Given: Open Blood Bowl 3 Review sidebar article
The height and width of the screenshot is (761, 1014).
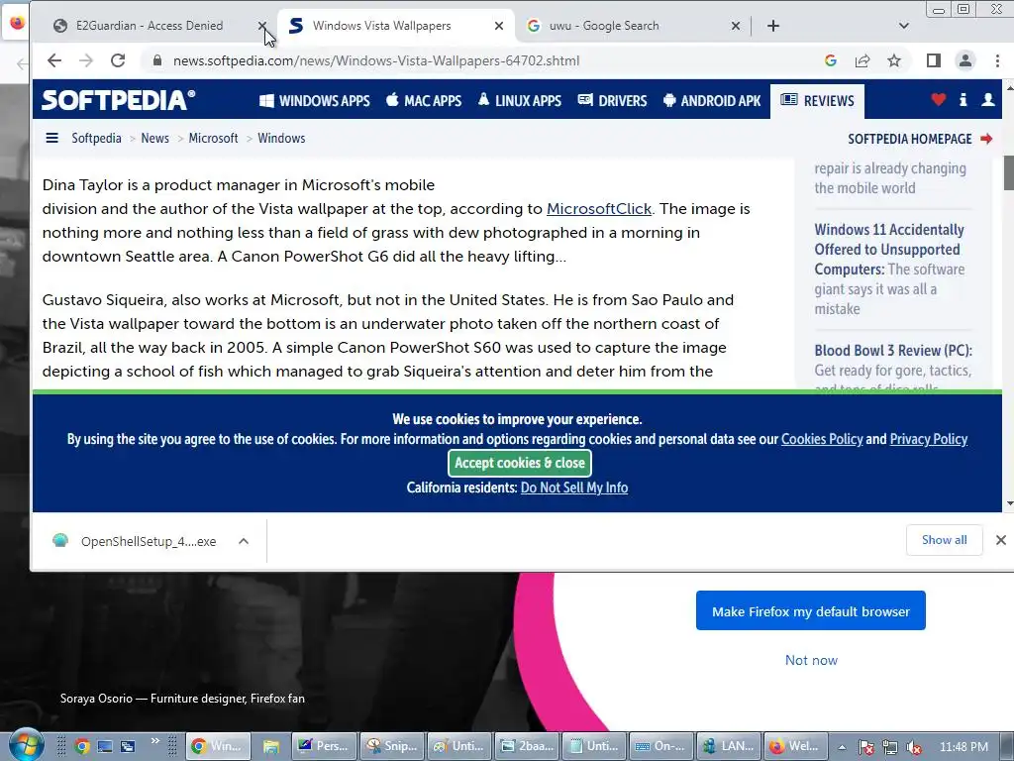Looking at the screenshot, I should (x=893, y=350).
